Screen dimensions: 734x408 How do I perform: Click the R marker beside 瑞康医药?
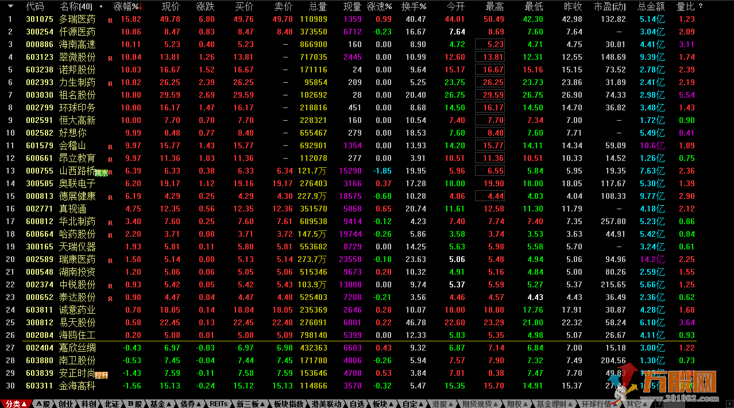(110, 260)
